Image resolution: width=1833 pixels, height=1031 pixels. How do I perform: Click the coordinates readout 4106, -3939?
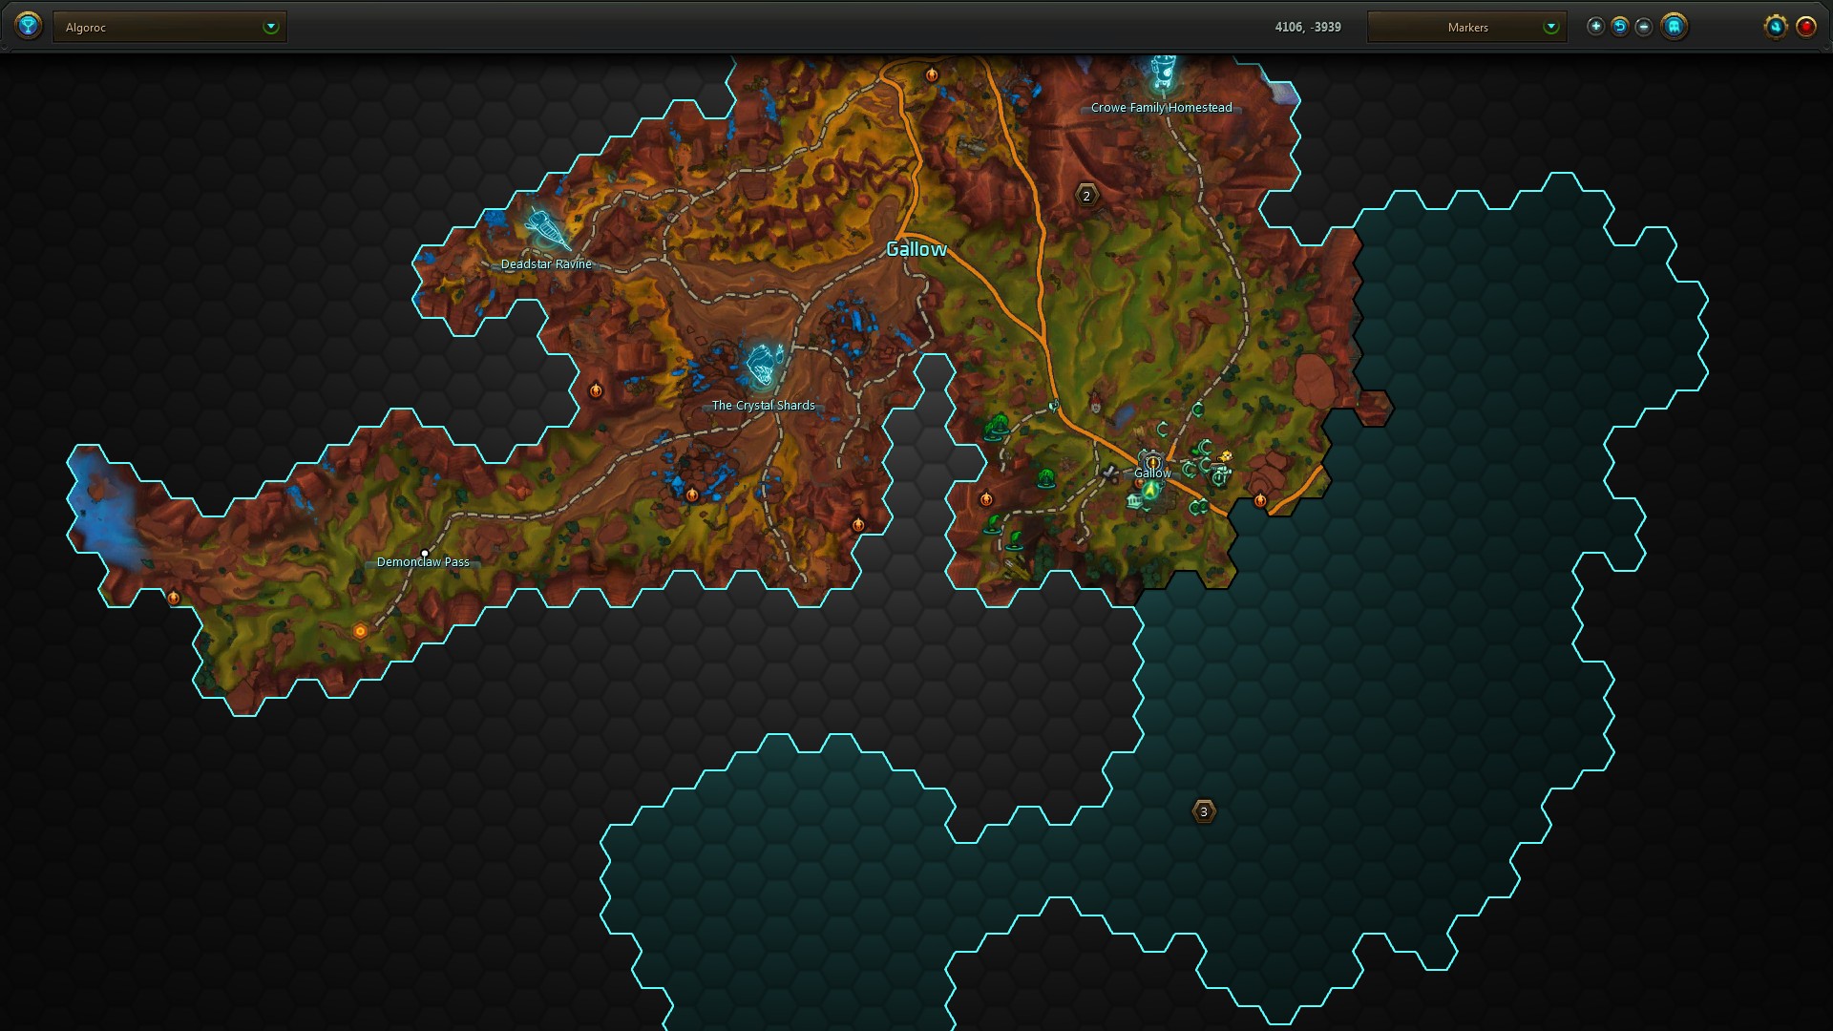click(x=1308, y=27)
